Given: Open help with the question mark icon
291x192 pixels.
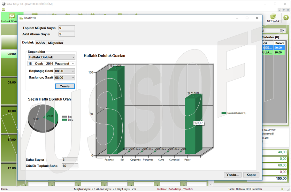Looking at the screenshot, I should [286, 18].
